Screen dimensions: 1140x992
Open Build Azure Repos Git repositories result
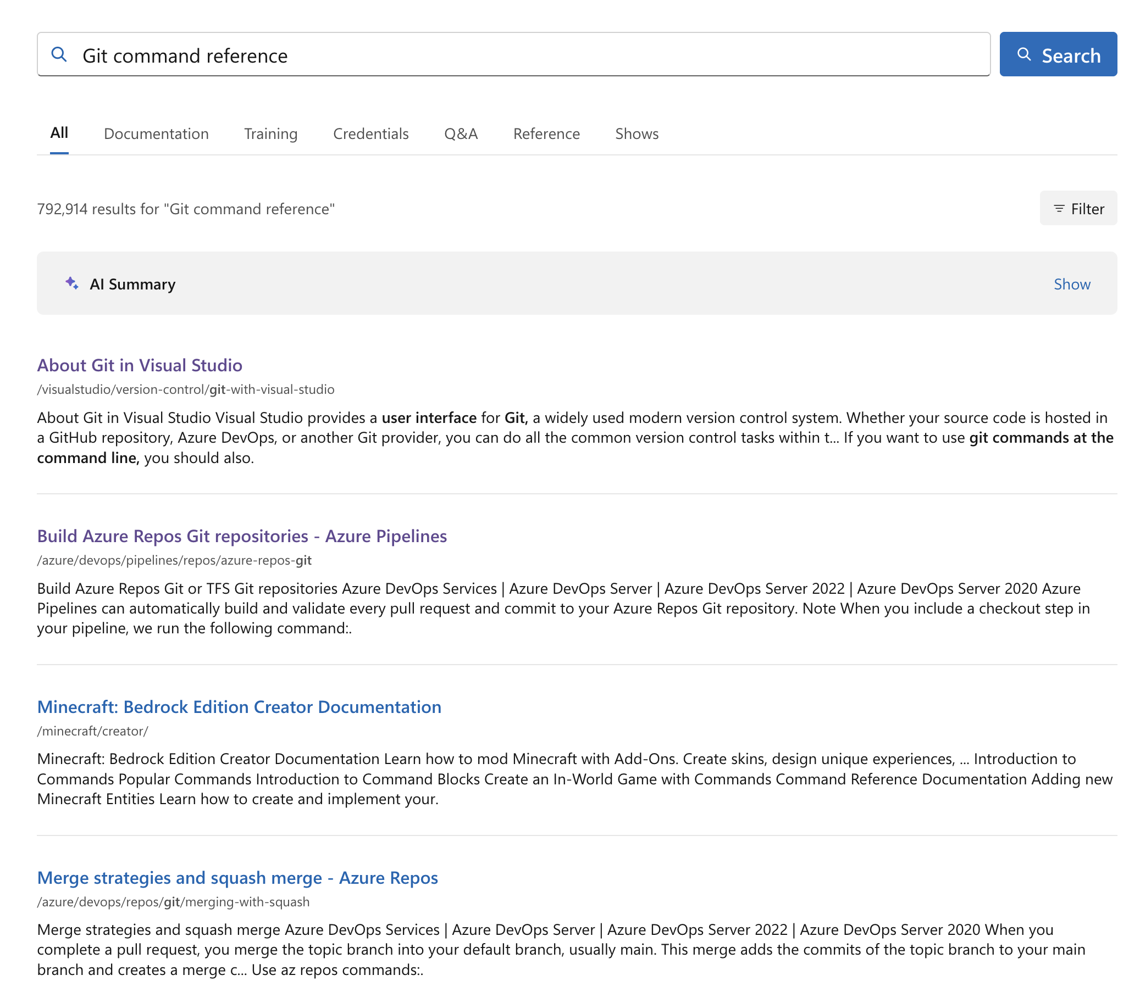point(242,536)
